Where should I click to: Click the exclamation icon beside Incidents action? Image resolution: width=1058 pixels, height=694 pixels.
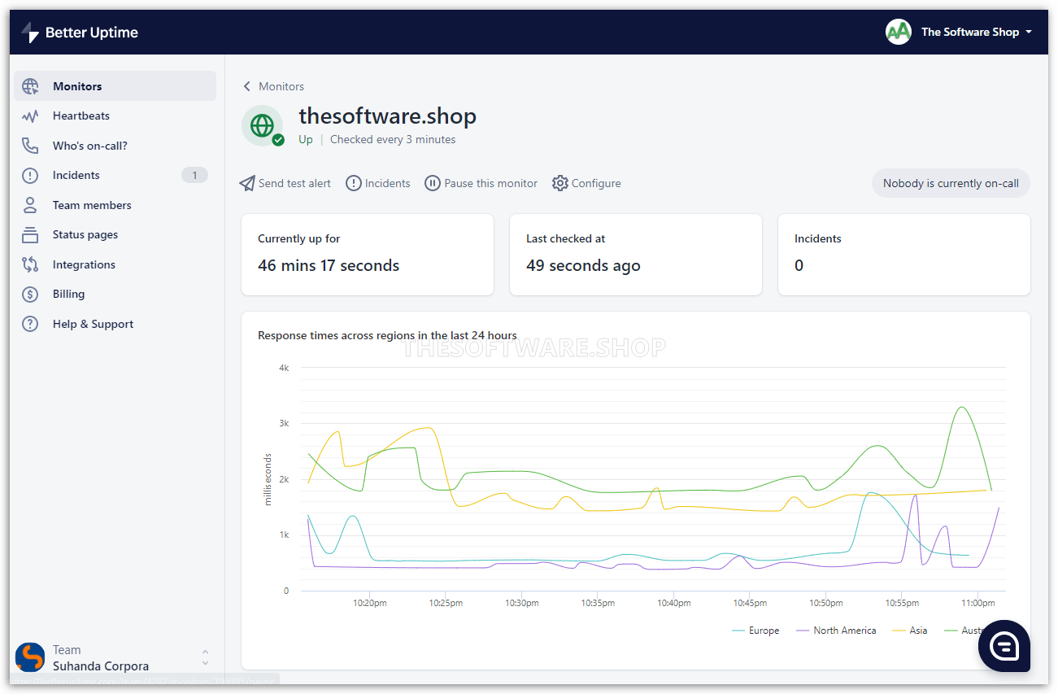tap(354, 183)
